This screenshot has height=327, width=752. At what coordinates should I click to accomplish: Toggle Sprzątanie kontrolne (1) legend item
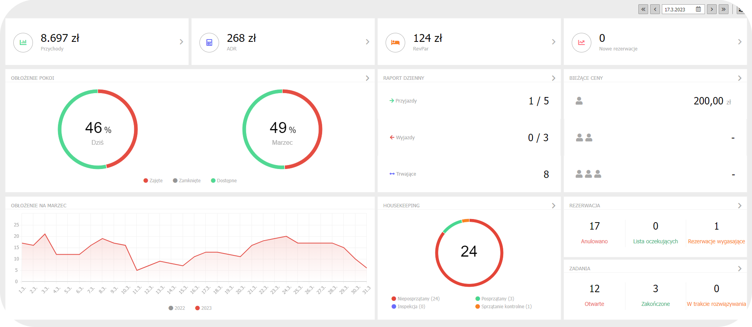click(504, 307)
